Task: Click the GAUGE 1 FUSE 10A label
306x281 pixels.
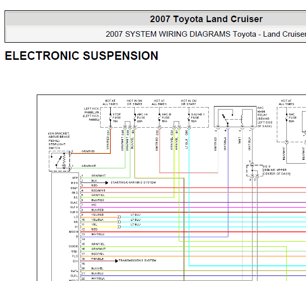Action: [x=197, y=118]
